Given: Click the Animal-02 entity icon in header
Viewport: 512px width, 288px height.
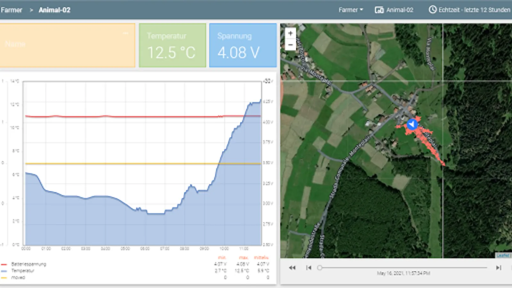Looking at the screenshot, I should 379,10.
